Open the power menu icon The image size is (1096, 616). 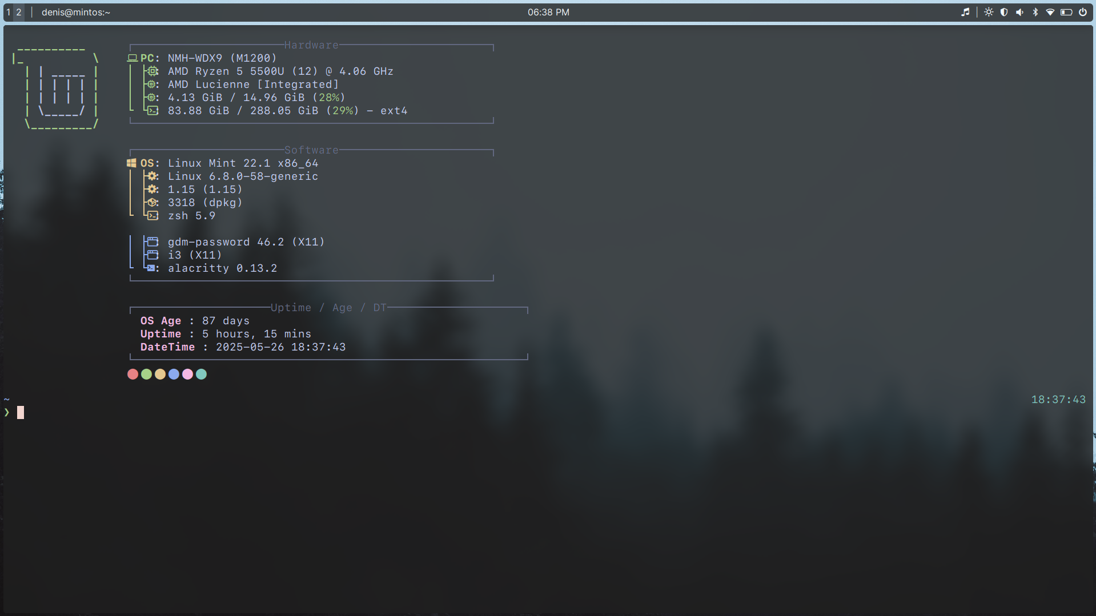pos(1083,12)
